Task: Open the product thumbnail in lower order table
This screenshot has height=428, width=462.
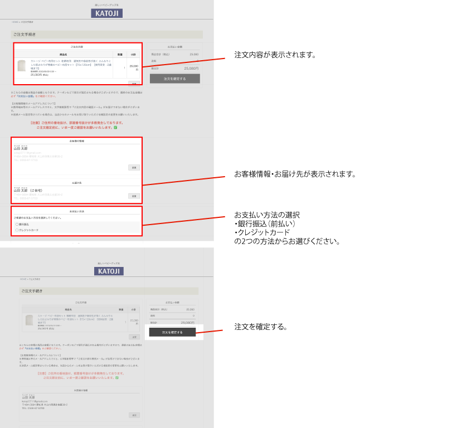Action: pos(30,320)
